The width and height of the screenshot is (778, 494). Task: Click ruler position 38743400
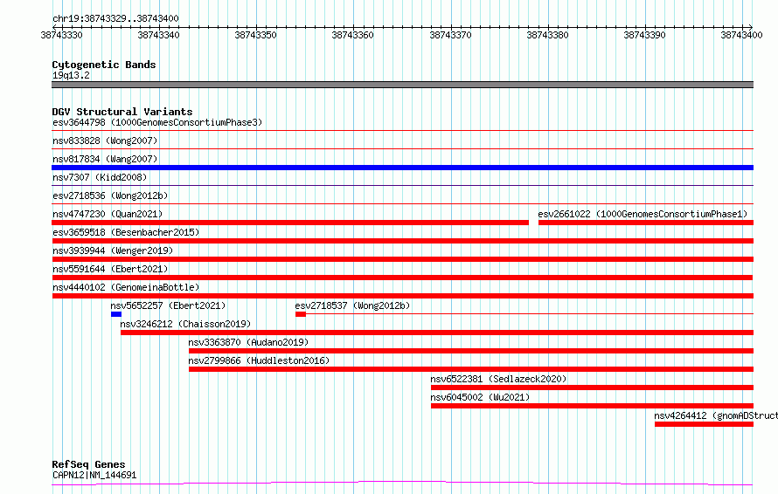coord(742,35)
